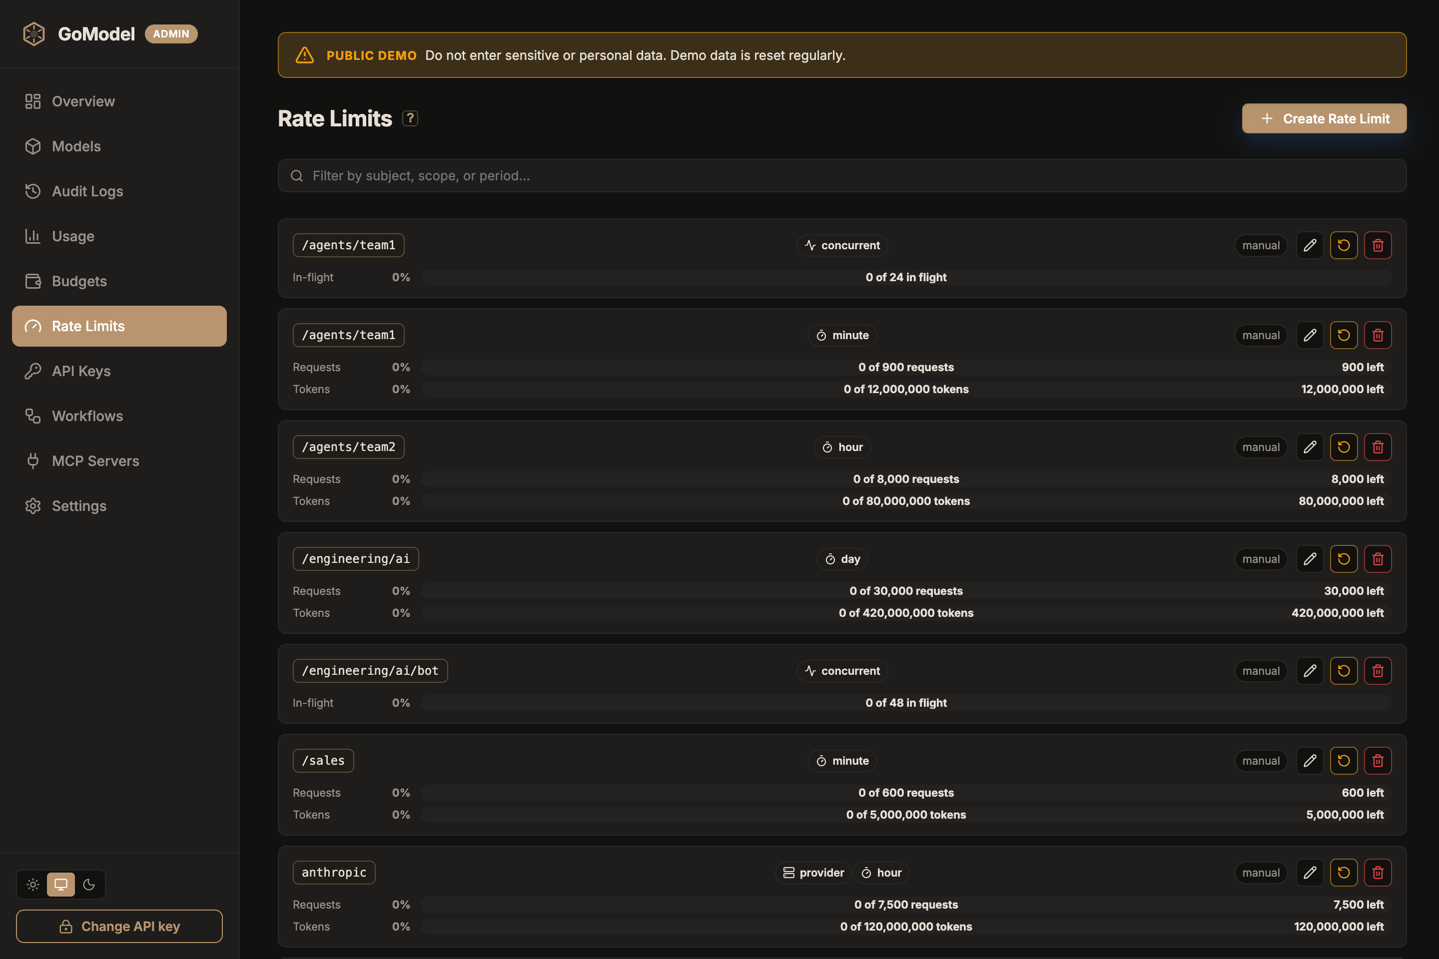This screenshot has width=1439, height=959.
Task: Reset the /sales minute limit
Action: pyautogui.click(x=1344, y=761)
